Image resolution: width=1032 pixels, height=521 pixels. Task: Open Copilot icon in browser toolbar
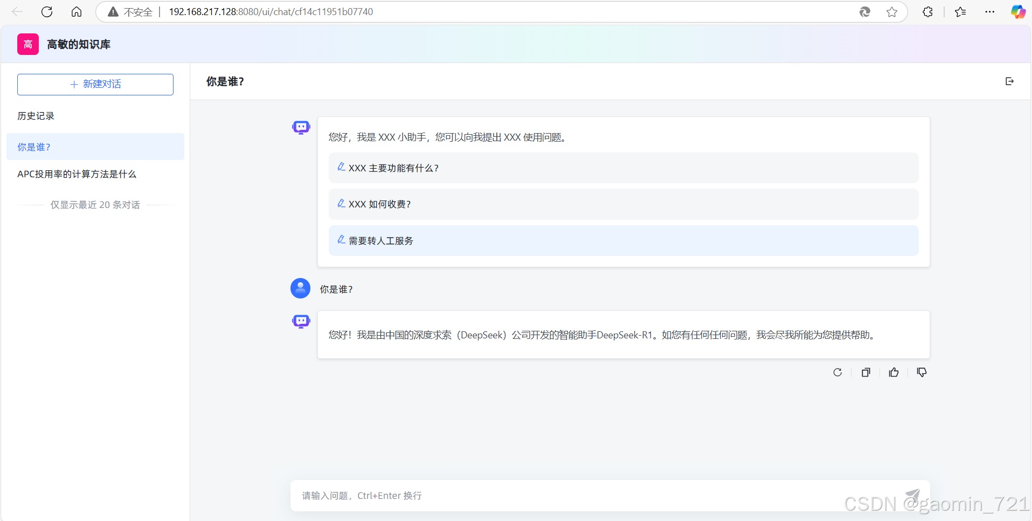pyautogui.click(x=1018, y=12)
